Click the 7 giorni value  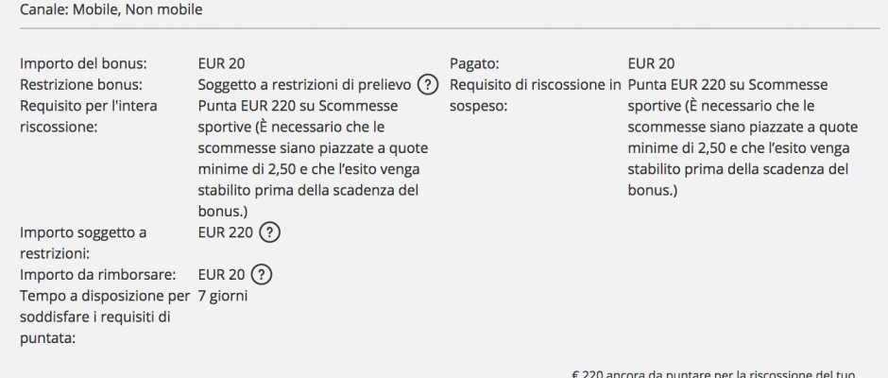coord(223,297)
